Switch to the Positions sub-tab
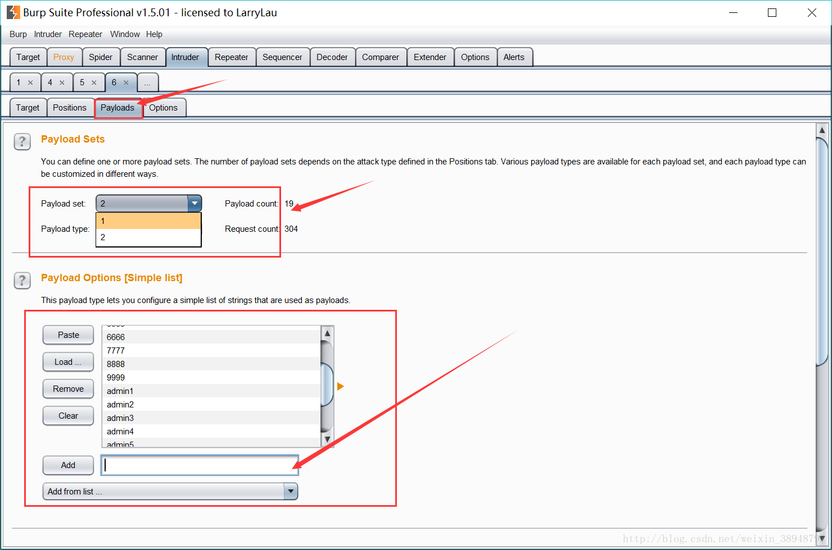The height and width of the screenshot is (550, 832). tap(70, 108)
